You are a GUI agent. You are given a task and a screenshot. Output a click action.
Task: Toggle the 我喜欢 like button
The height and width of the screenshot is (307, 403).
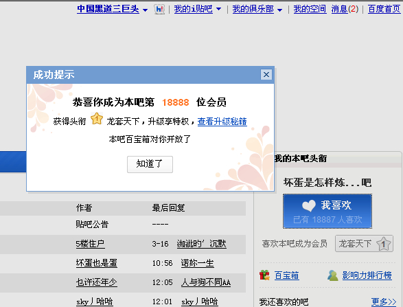pyautogui.click(x=327, y=212)
